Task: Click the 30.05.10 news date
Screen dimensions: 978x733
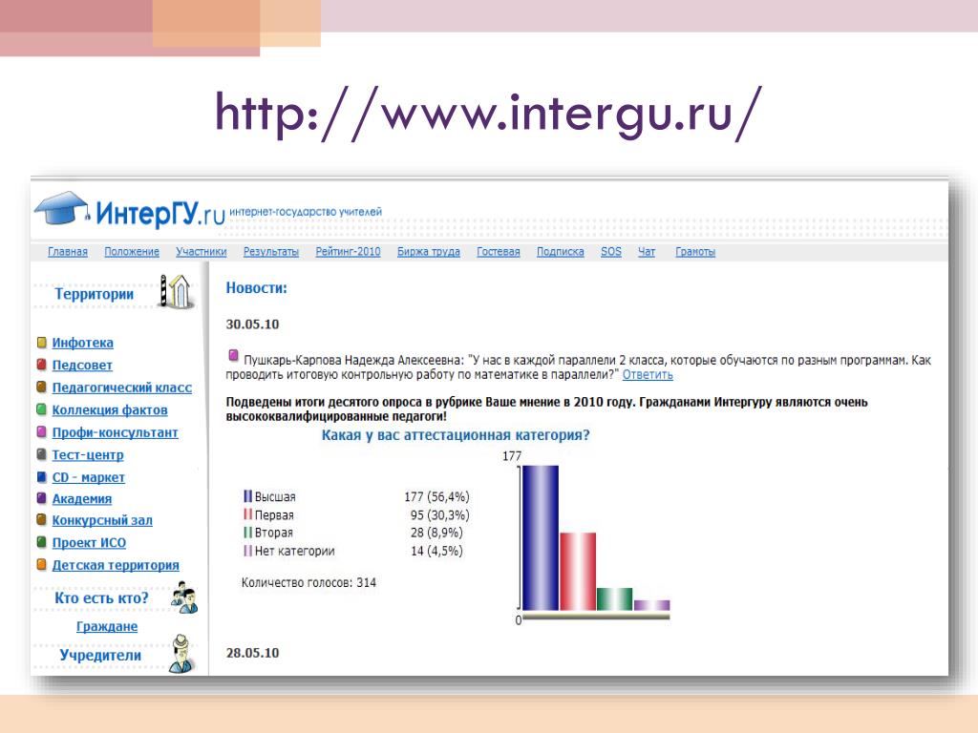Action: coord(252,325)
